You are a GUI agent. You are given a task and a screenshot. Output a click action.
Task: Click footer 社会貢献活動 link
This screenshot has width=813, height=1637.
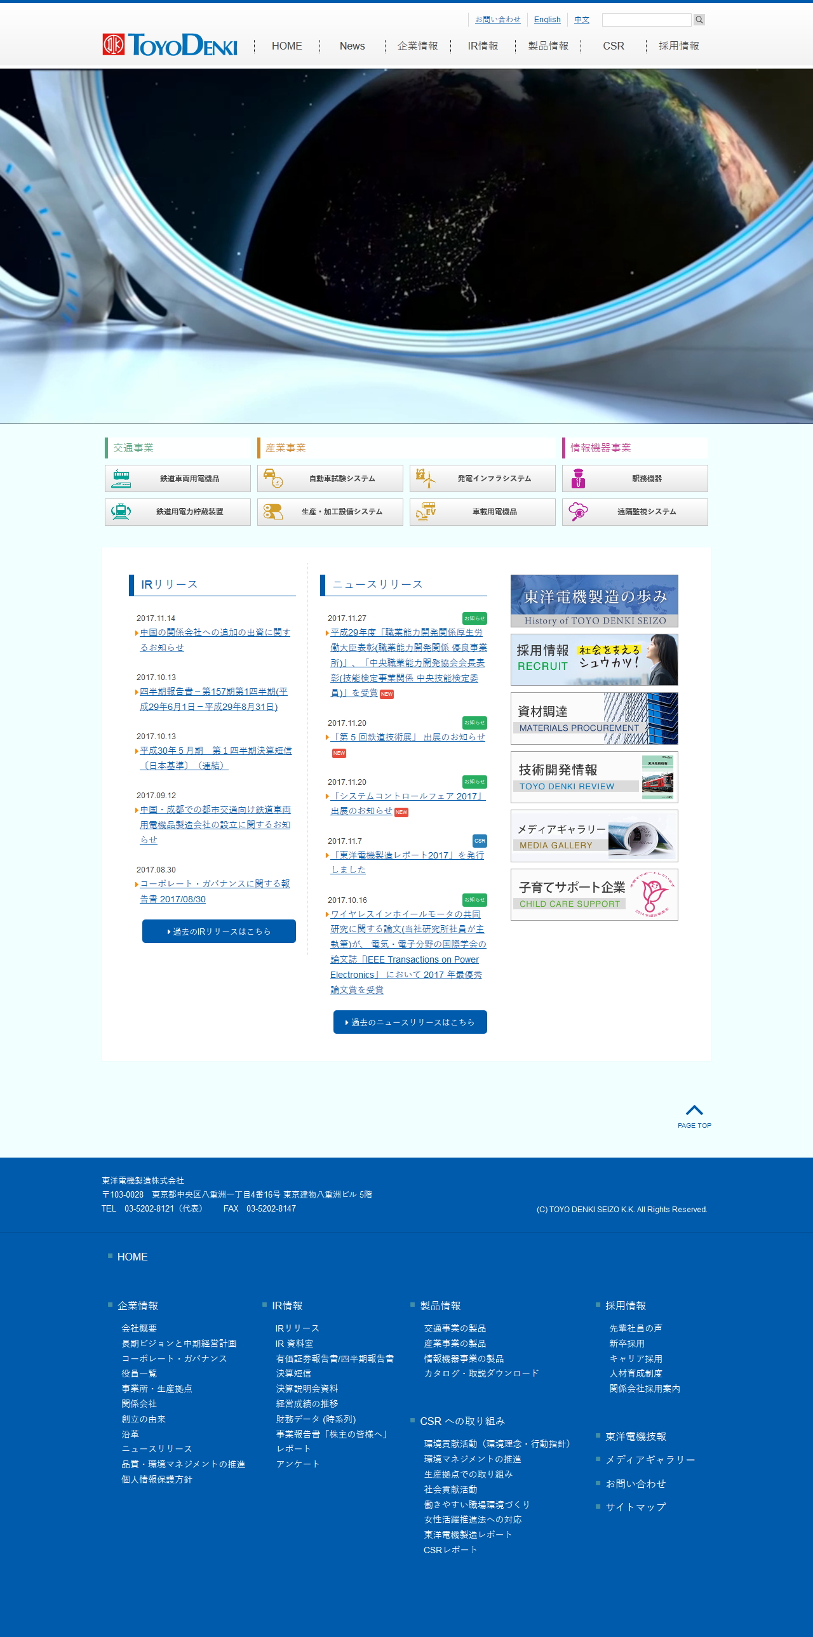[x=451, y=1490]
